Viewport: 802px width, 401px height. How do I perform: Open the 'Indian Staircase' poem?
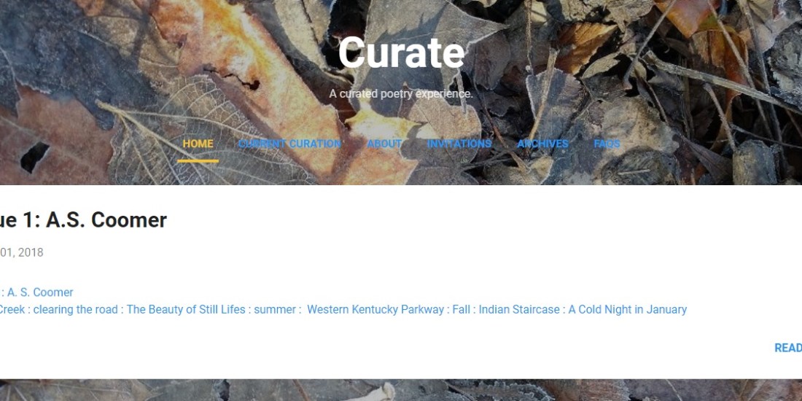coord(519,309)
